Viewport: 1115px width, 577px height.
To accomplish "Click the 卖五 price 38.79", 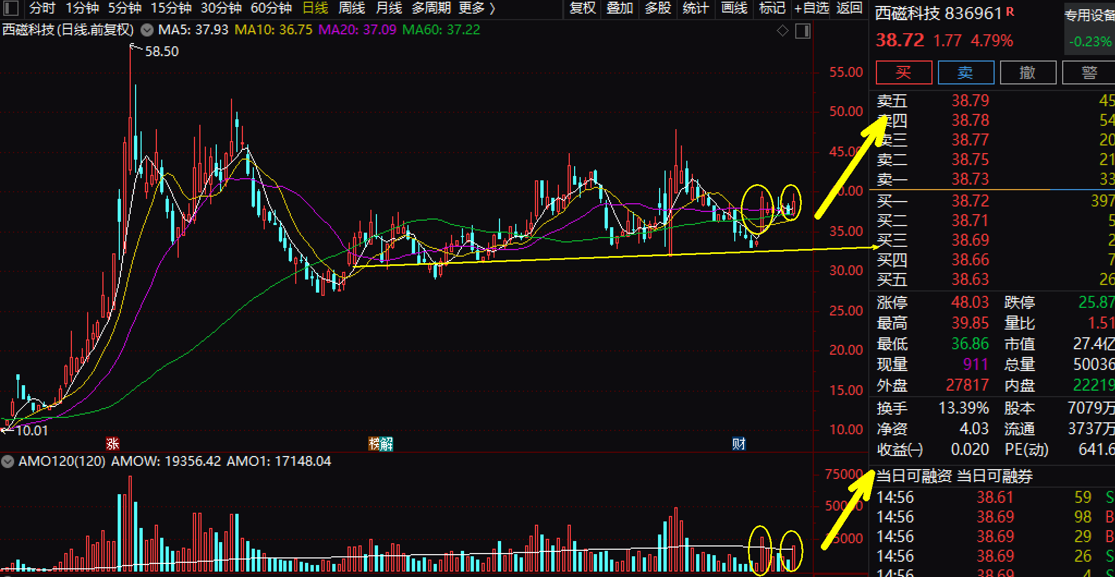I will pyautogui.click(x=970, y=101).
